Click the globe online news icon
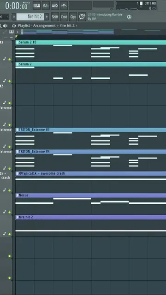This screenshot has width=166, height=295. 129,17
